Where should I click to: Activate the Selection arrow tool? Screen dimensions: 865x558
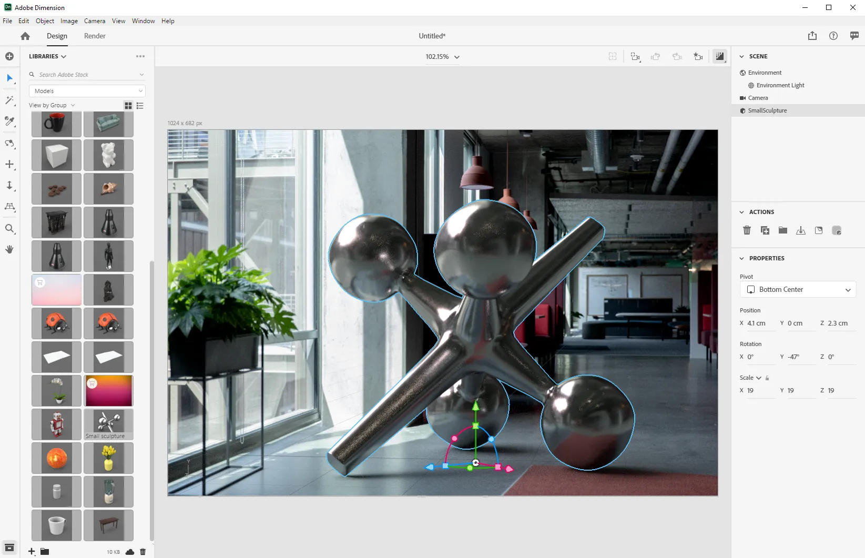coord(9,79)
